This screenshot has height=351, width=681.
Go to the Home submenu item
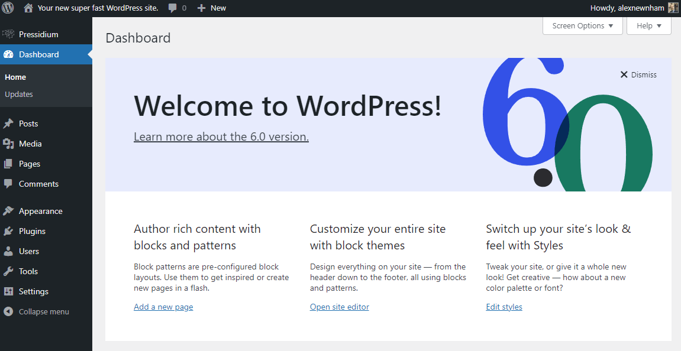(x=15, y=77)
